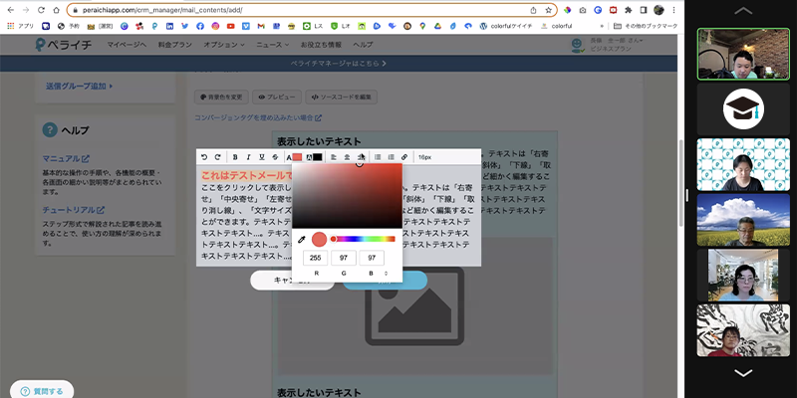
Task: Align text left in editor toolbar
Action: coord(333,157)
